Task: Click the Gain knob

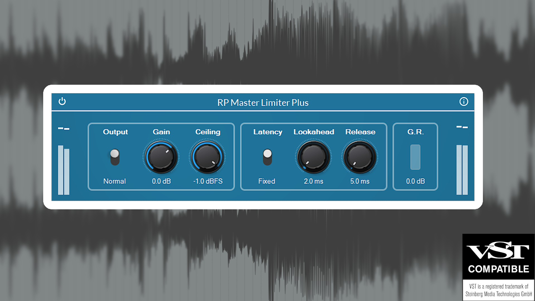Action: (161, 157)
